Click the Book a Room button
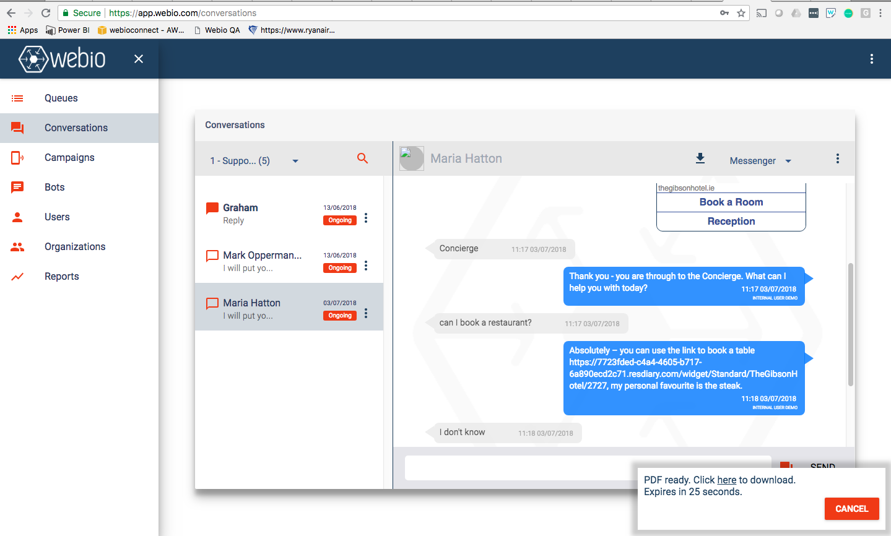 pos(731,202)
